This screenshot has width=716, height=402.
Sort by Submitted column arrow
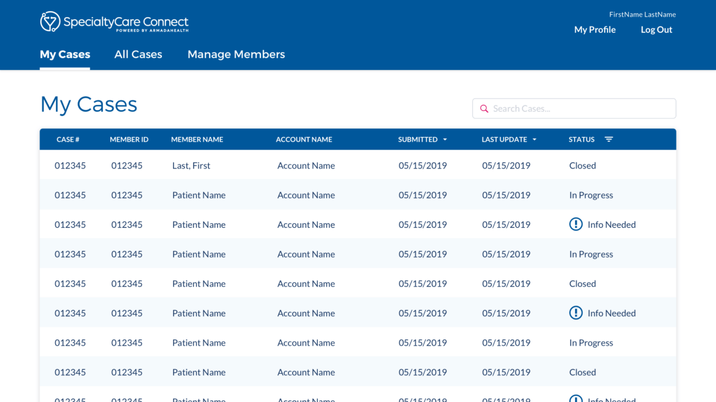coord(445,140)
